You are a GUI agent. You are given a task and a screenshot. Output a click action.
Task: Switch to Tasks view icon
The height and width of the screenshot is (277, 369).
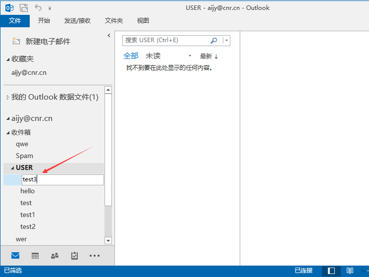point(74,256)
